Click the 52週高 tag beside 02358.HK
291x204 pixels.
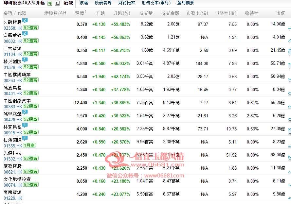(x=31, y=28)
